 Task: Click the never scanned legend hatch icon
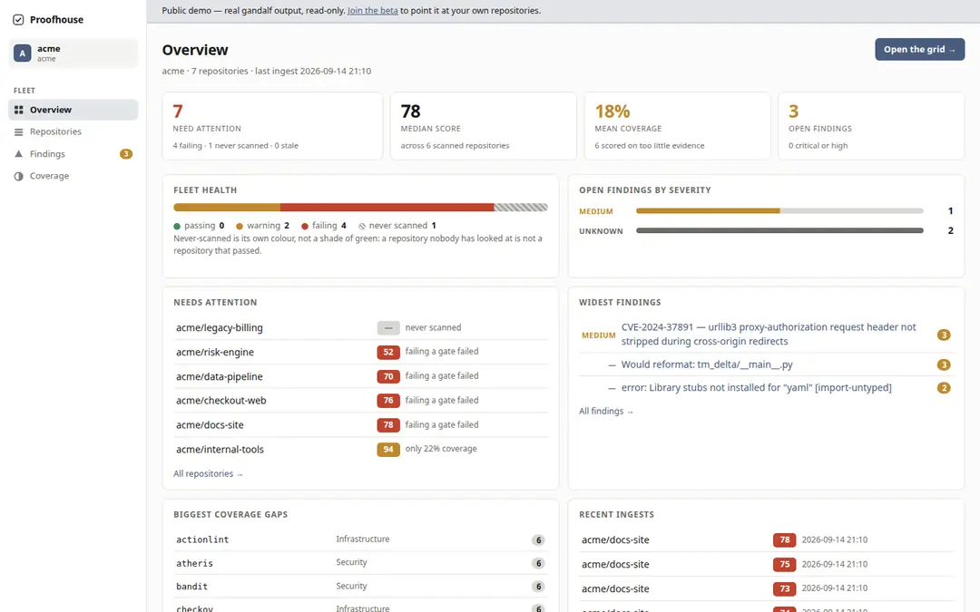[362, 226]
